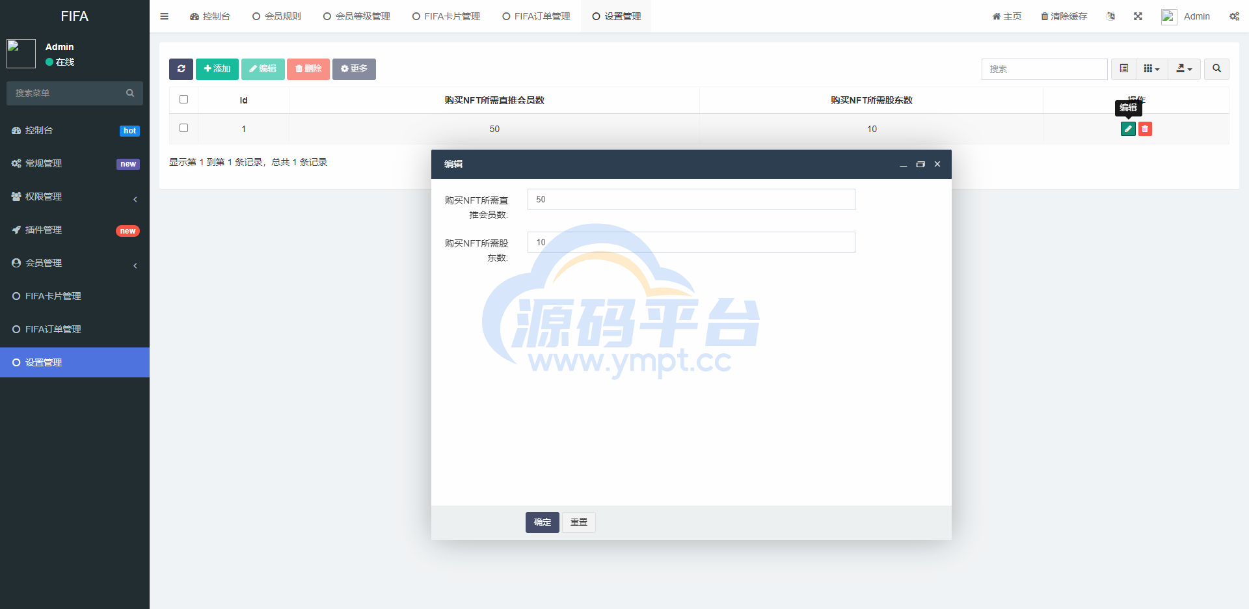Close the 编辑 dialog
The width and height of the screenshot is (1249, 609).
tap(937, 164)
